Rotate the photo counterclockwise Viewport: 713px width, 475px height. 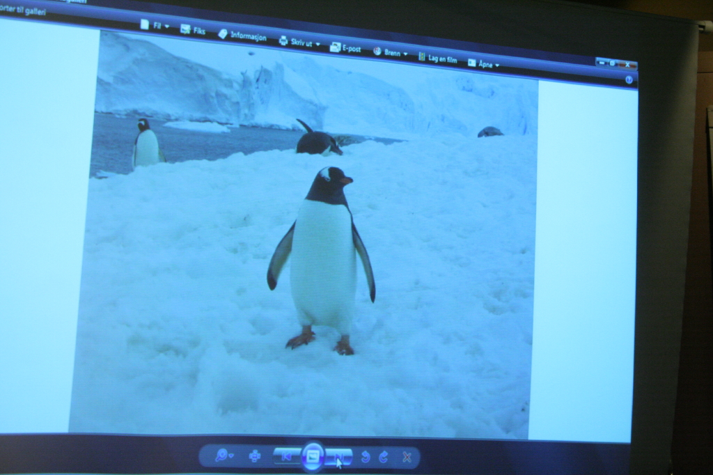click(365, 456)
